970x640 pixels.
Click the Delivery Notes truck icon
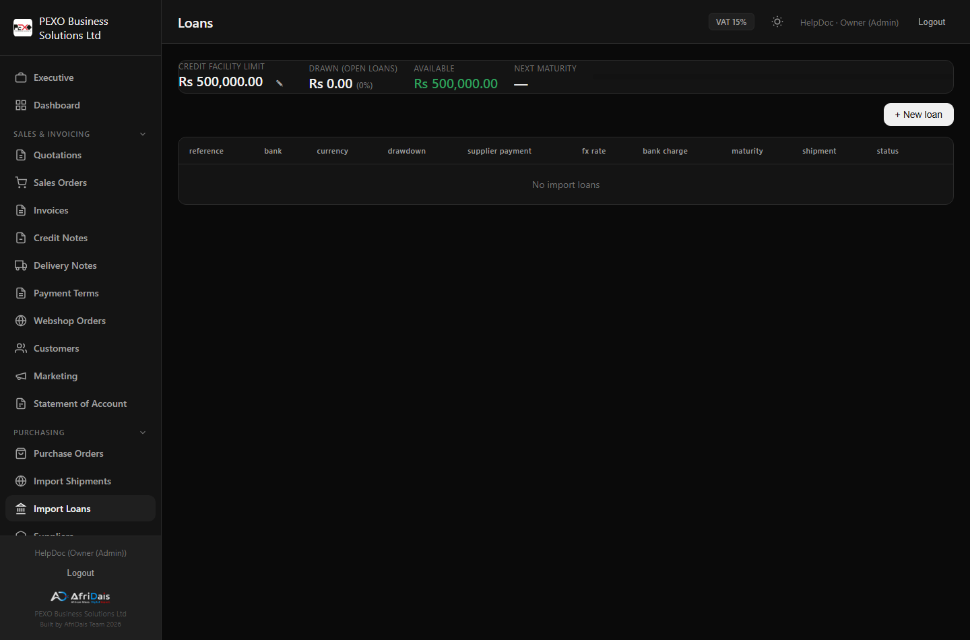coord(21,265)
